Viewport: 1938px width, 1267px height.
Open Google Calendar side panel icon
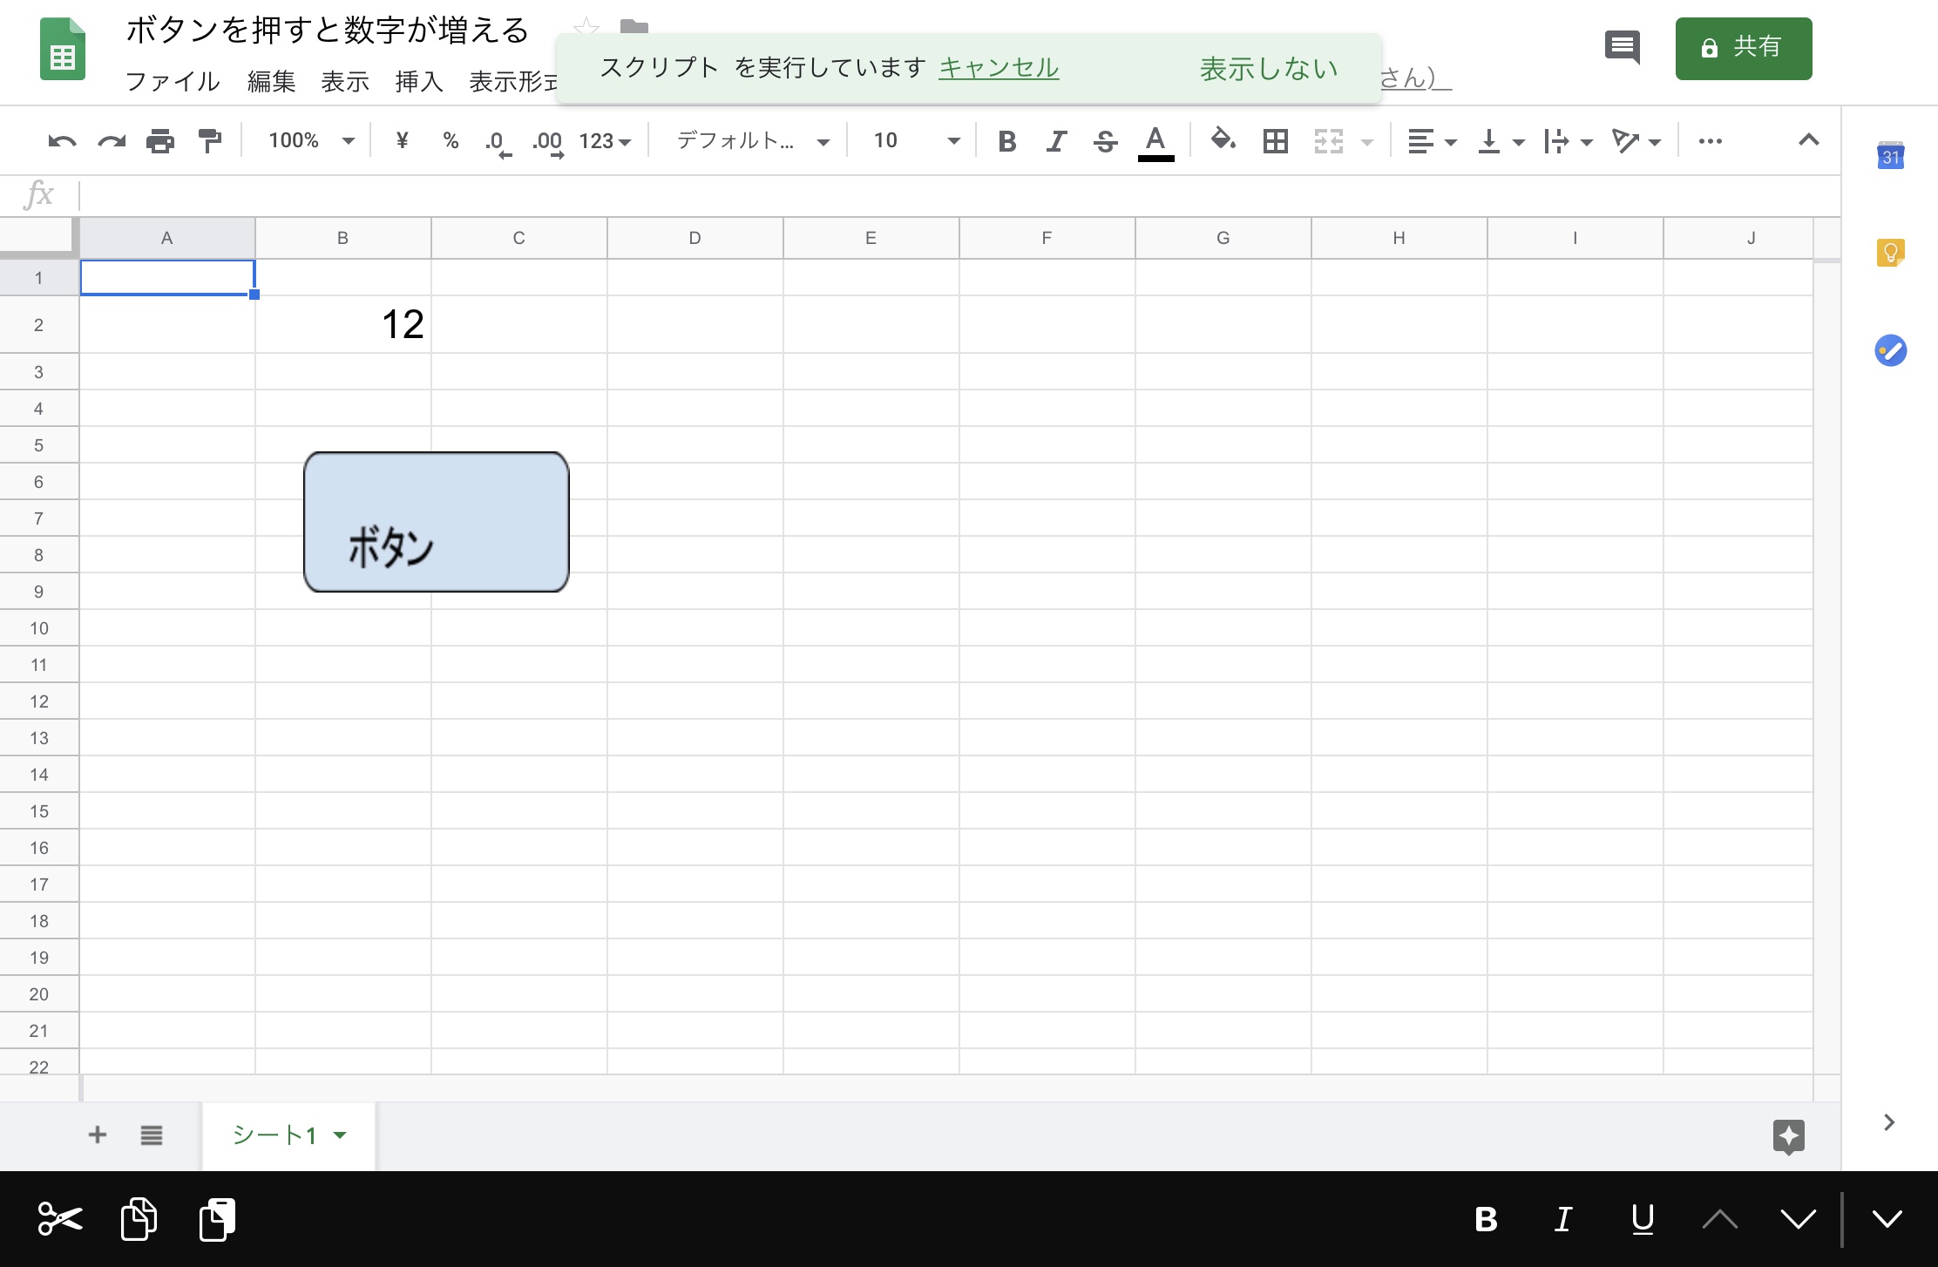tap(1890, 156)
